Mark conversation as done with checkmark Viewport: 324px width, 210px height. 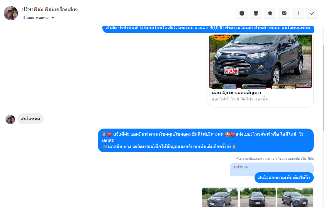click(x=312, y=13)
